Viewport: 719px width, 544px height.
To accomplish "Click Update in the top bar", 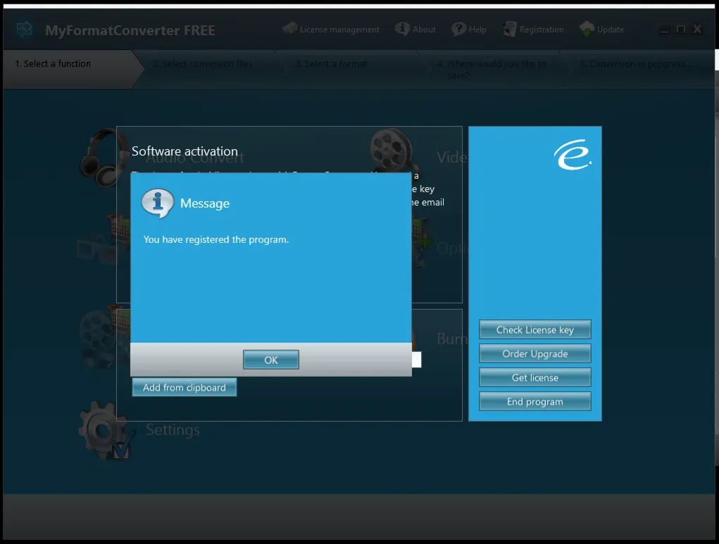I will point(601,30).
